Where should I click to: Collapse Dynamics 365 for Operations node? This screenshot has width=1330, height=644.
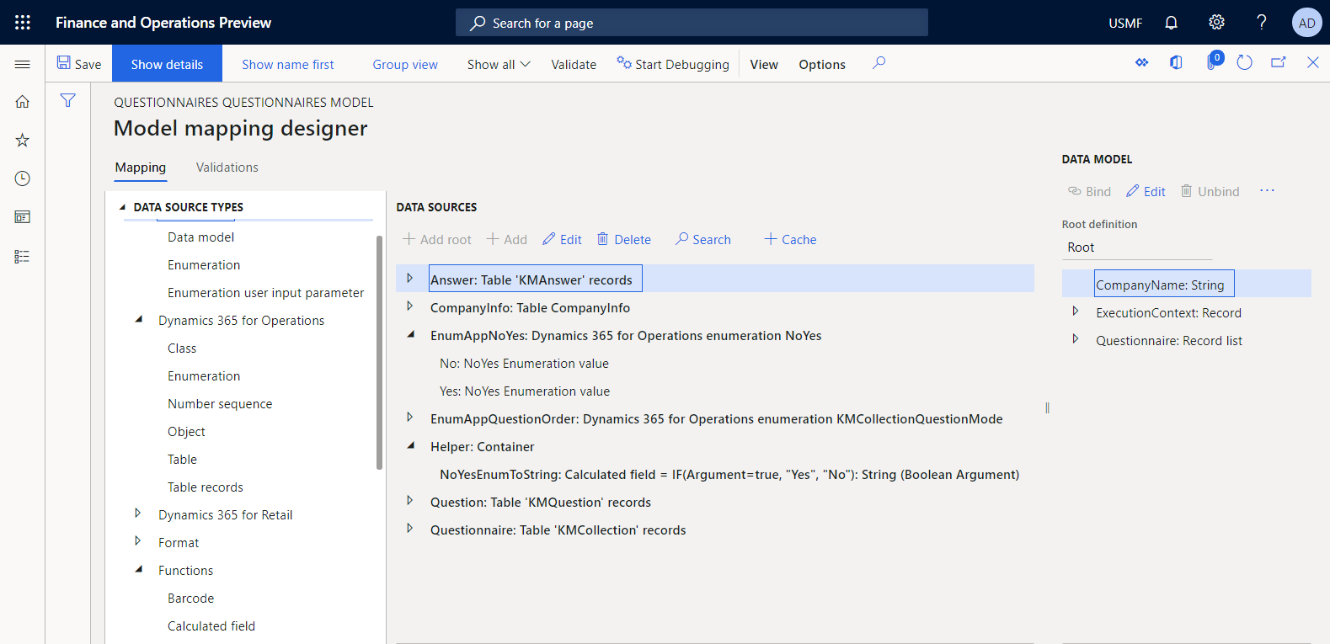[x=139, y=320]
